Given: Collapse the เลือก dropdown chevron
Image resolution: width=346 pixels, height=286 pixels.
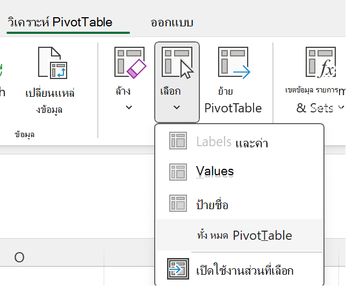Looking at the screenshot, I should (x=177, y=108).
